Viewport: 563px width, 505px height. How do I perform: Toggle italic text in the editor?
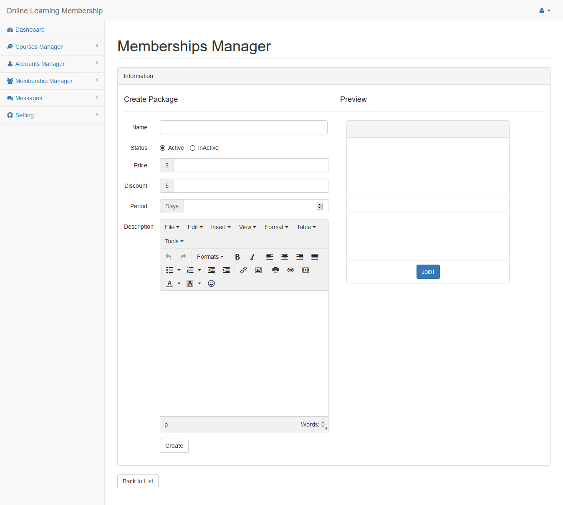point(252,257)
